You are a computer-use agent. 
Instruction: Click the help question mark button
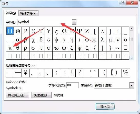(x=122, y=3)
